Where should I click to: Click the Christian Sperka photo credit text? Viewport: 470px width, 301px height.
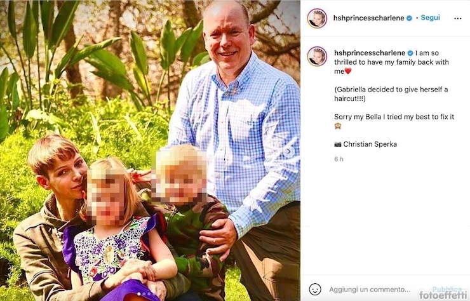(x=370, y=144)
